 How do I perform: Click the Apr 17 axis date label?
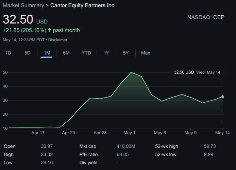(x=38, y=133)
